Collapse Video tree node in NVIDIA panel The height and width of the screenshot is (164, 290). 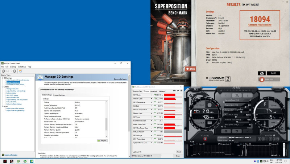(3, 106)
